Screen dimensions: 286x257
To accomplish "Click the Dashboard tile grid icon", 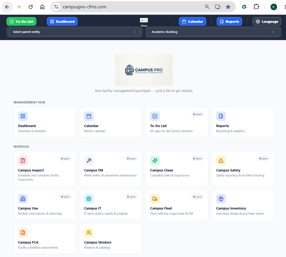I will (x=23, y=116).
